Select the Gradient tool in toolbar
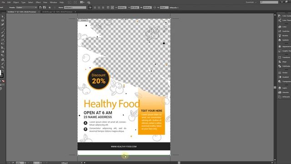The image size is (291, 164). pos(3,51)
